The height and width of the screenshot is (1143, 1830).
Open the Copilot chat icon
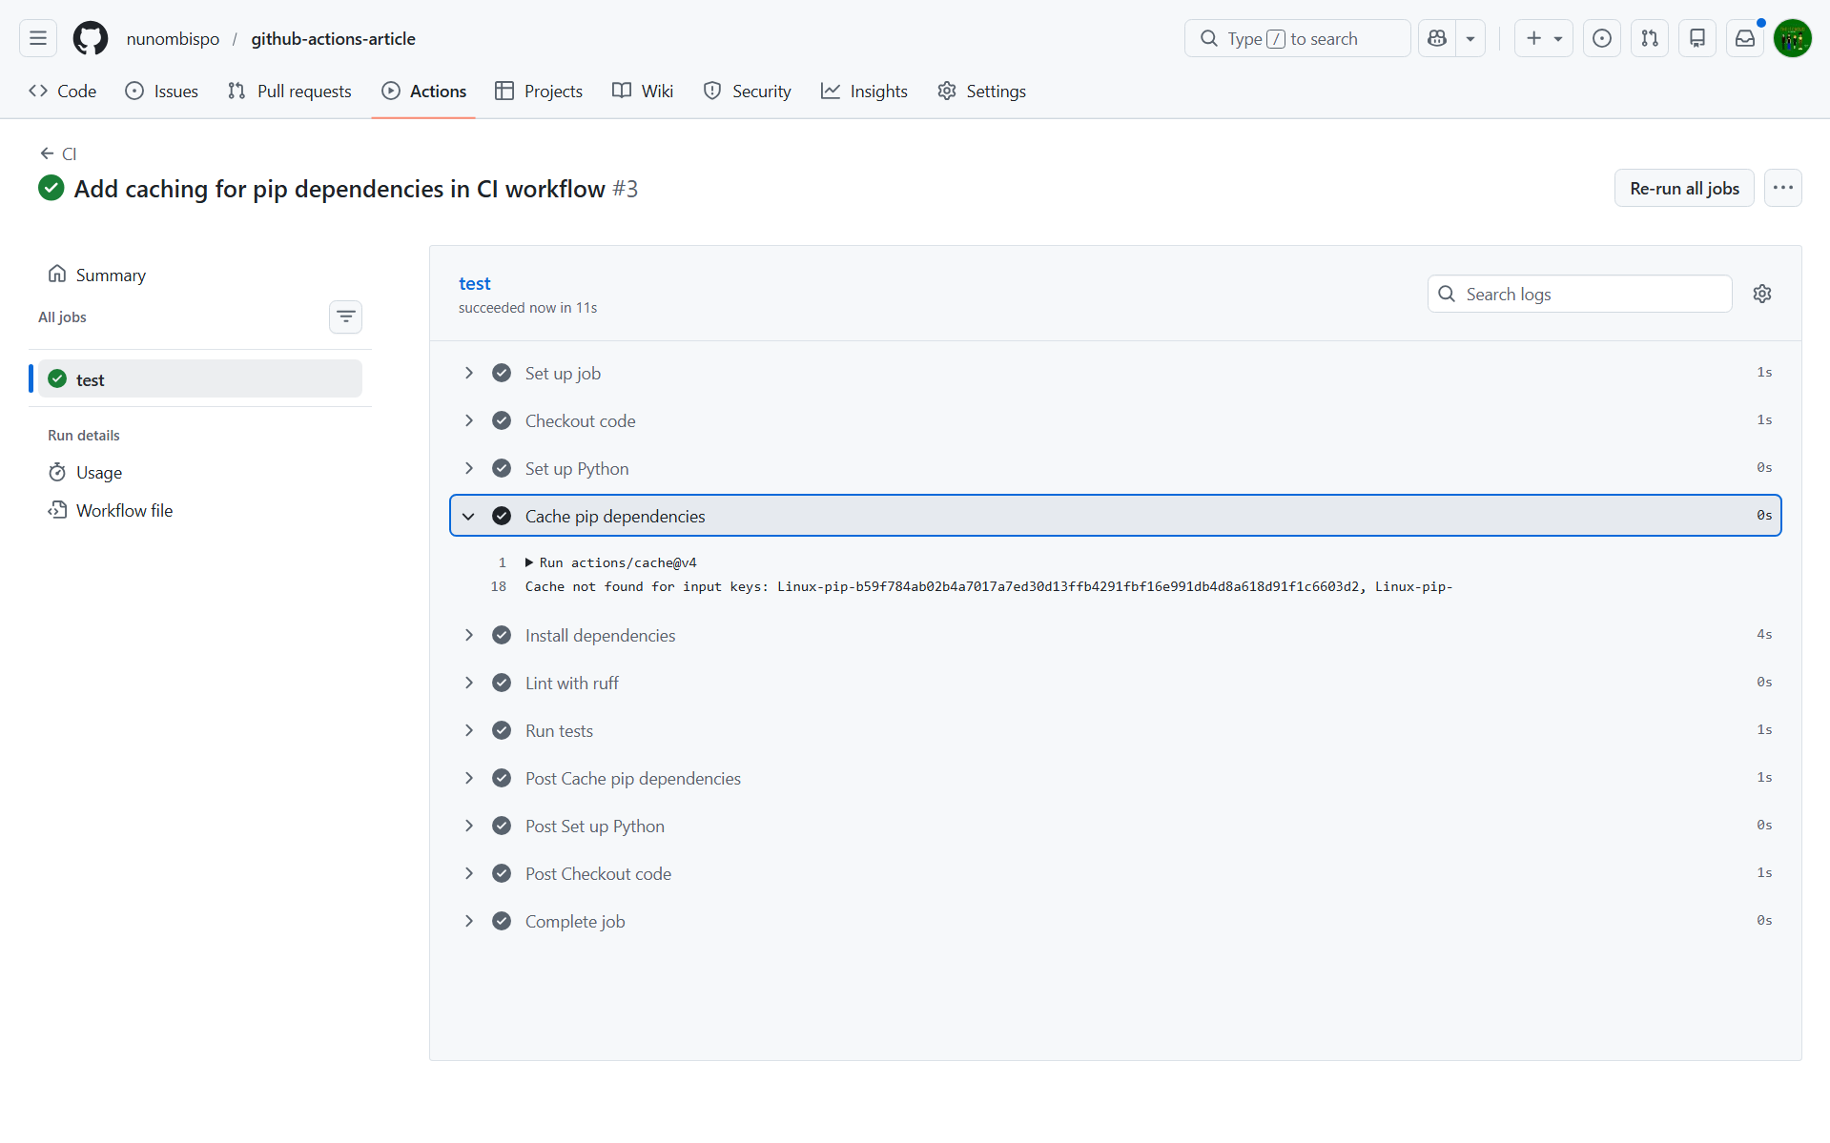point(1437,38)
